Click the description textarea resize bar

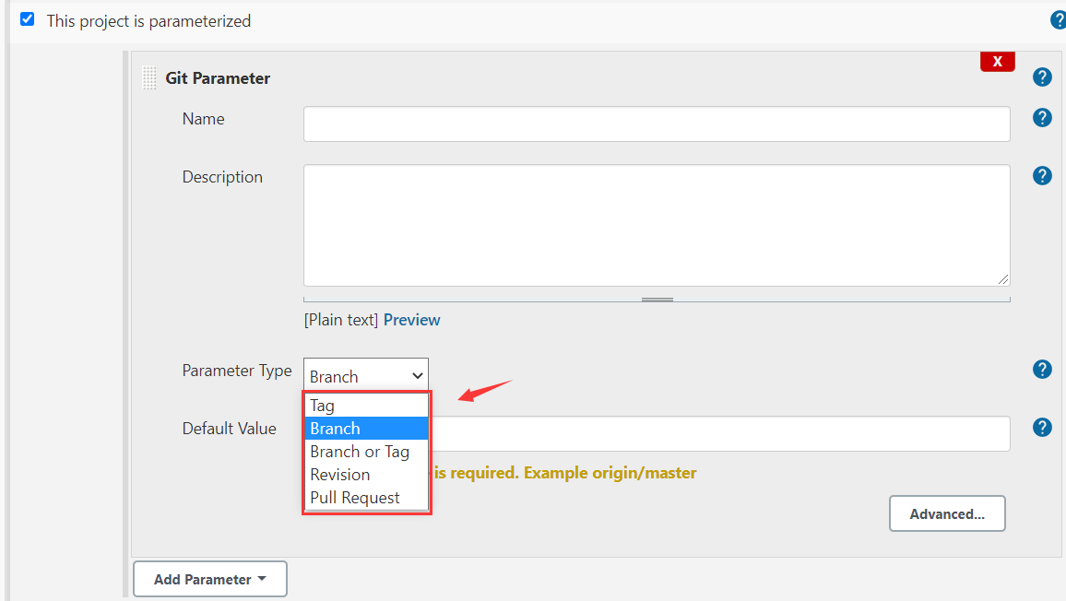click(657, 299)
